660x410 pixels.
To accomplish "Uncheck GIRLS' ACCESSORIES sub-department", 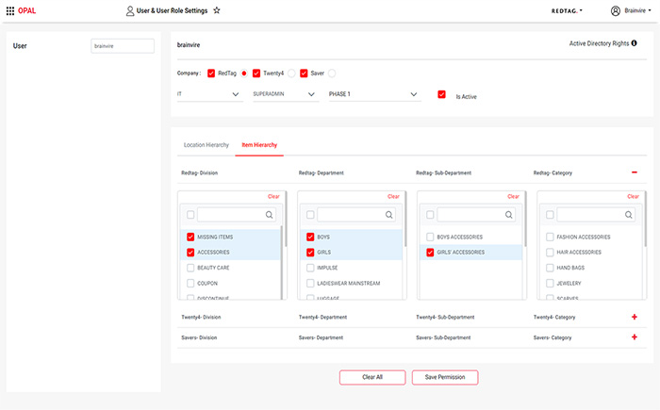I will pyautogui.click(x=430, y=253).
